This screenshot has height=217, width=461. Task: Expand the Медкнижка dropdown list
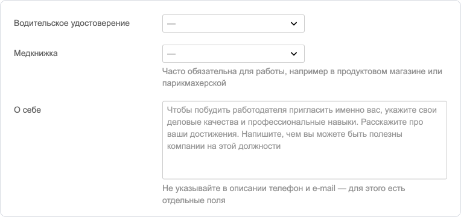[233, 54]
